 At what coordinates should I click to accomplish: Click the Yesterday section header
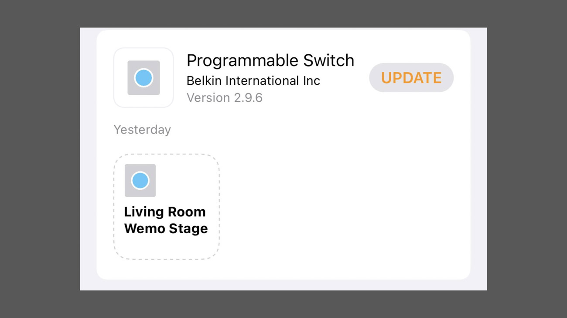pyautogui.click(x=142, y=130)
